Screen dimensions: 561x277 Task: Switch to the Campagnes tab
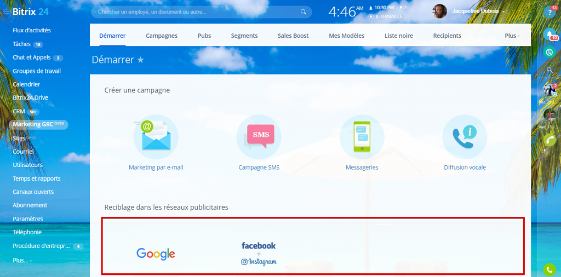click(x=162, y=36)
